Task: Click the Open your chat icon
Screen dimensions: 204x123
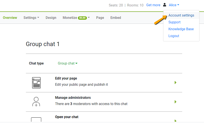Action: coord(36,120)
